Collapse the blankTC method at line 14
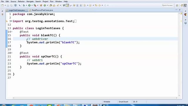 pos(12,32)
